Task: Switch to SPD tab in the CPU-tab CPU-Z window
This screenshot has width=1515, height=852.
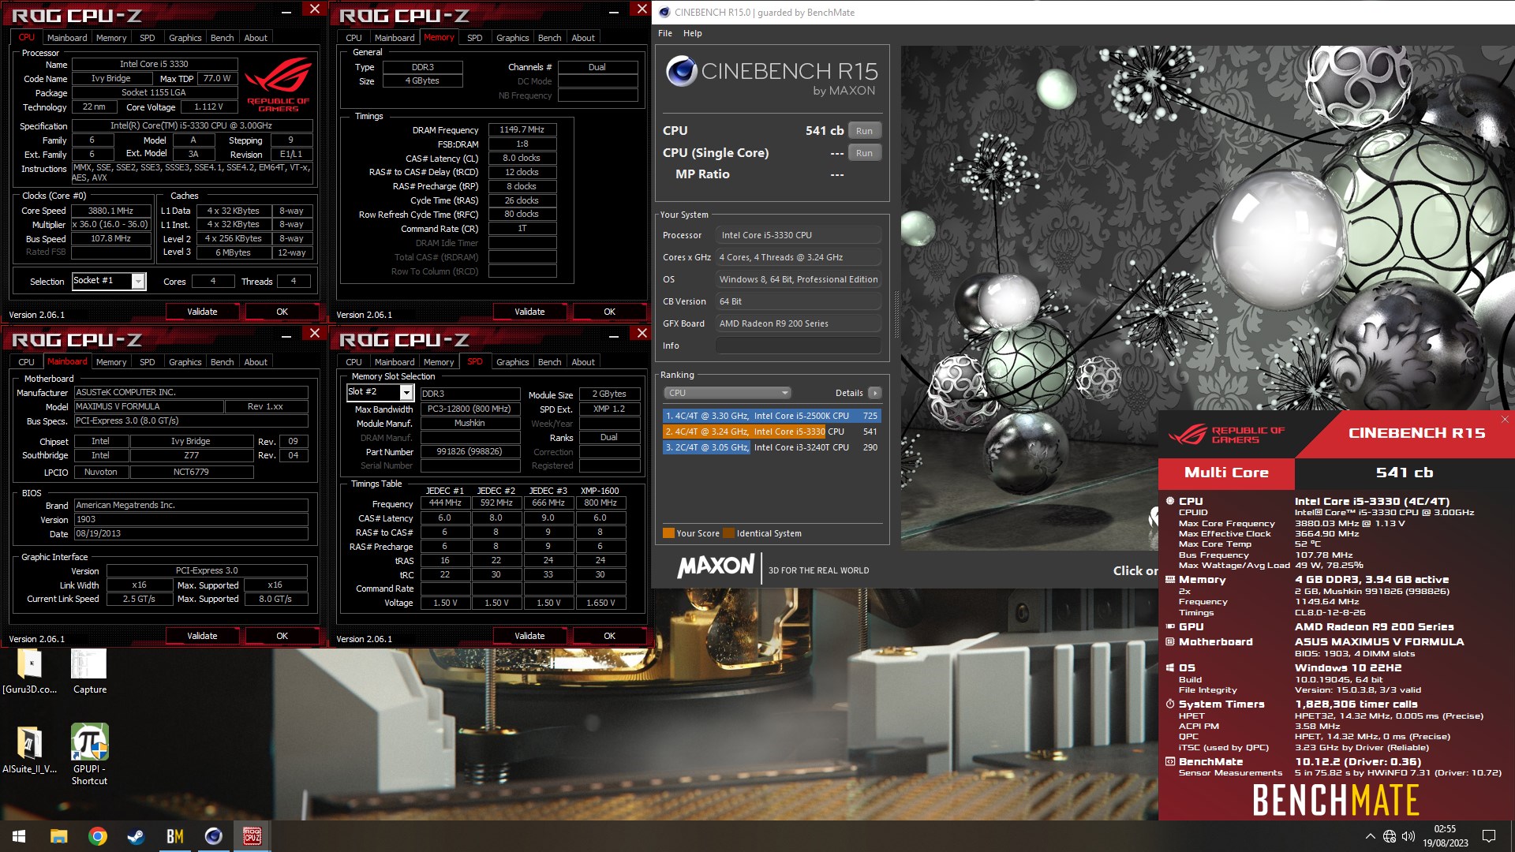Action: [147, 38]
